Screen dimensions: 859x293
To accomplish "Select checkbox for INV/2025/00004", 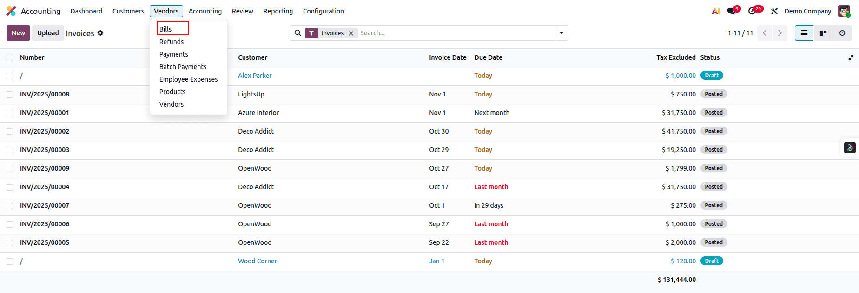I will 10,187.
